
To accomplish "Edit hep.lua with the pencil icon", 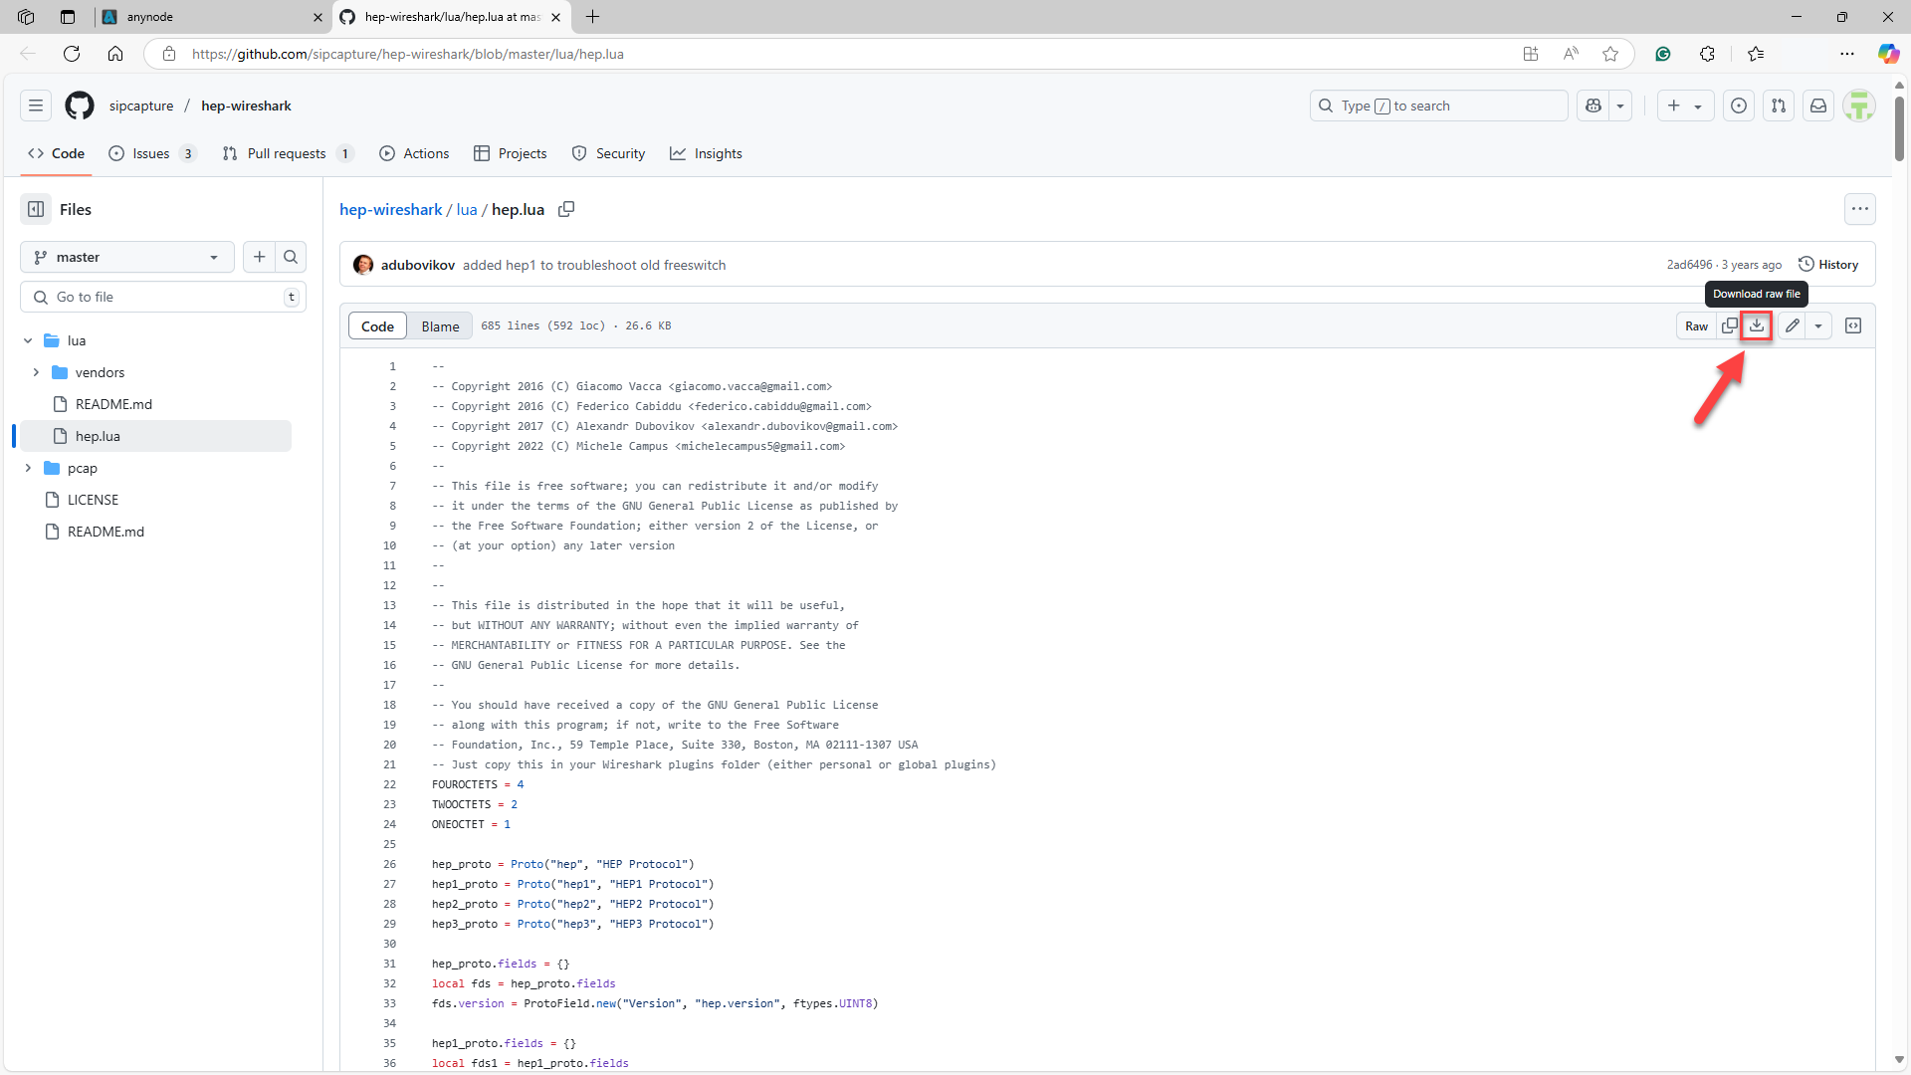I will [1793, 325].
